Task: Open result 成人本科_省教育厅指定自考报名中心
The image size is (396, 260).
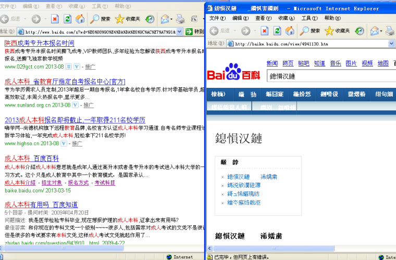Action: coord(65,82)
